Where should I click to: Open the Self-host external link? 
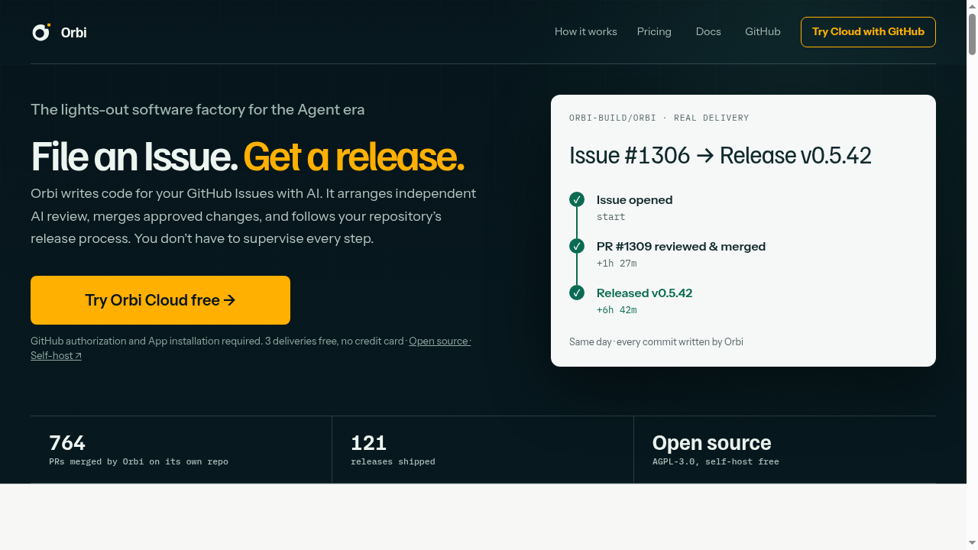[x=56, y=355]
